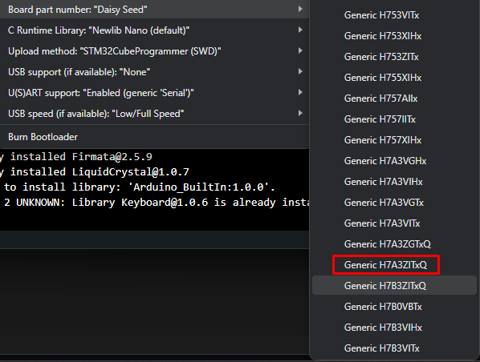Viewport: 480px width, 362px height.
Task: Open U(S)ART support option
Action: tap(154, 93)
